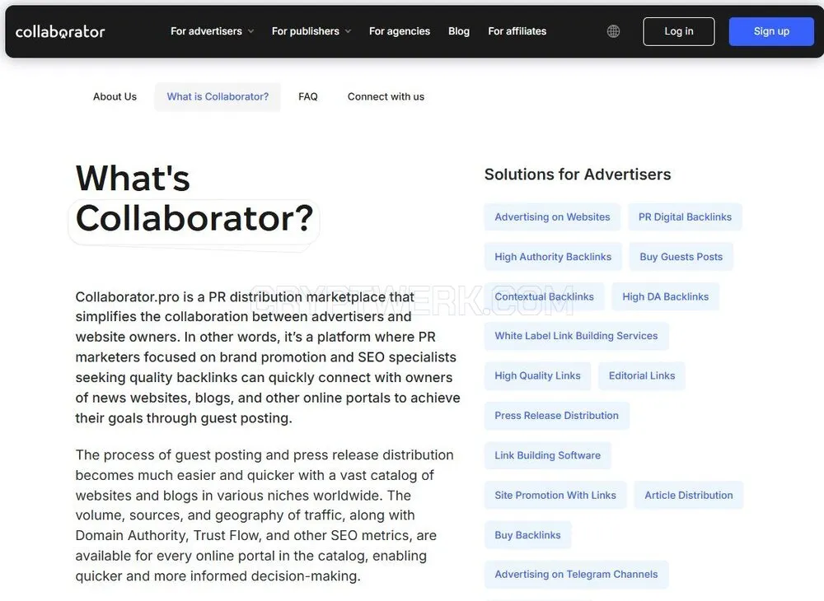Screen dimensions: 824x601
Task: Open the FAQ tab
Action: click(x=308, y=96)
